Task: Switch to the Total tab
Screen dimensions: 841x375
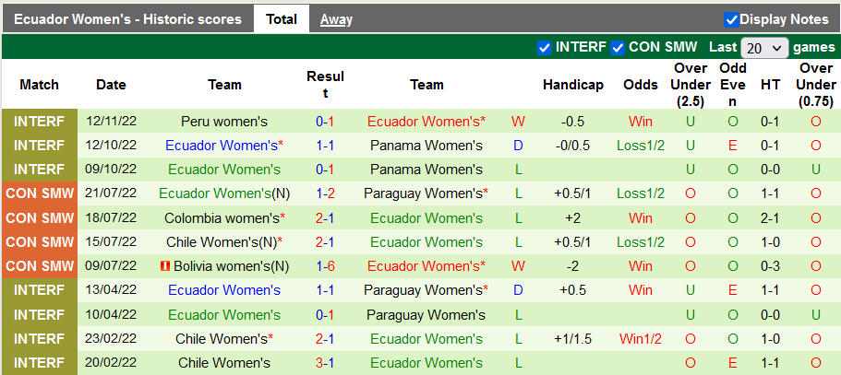Action: coord(281,19)
